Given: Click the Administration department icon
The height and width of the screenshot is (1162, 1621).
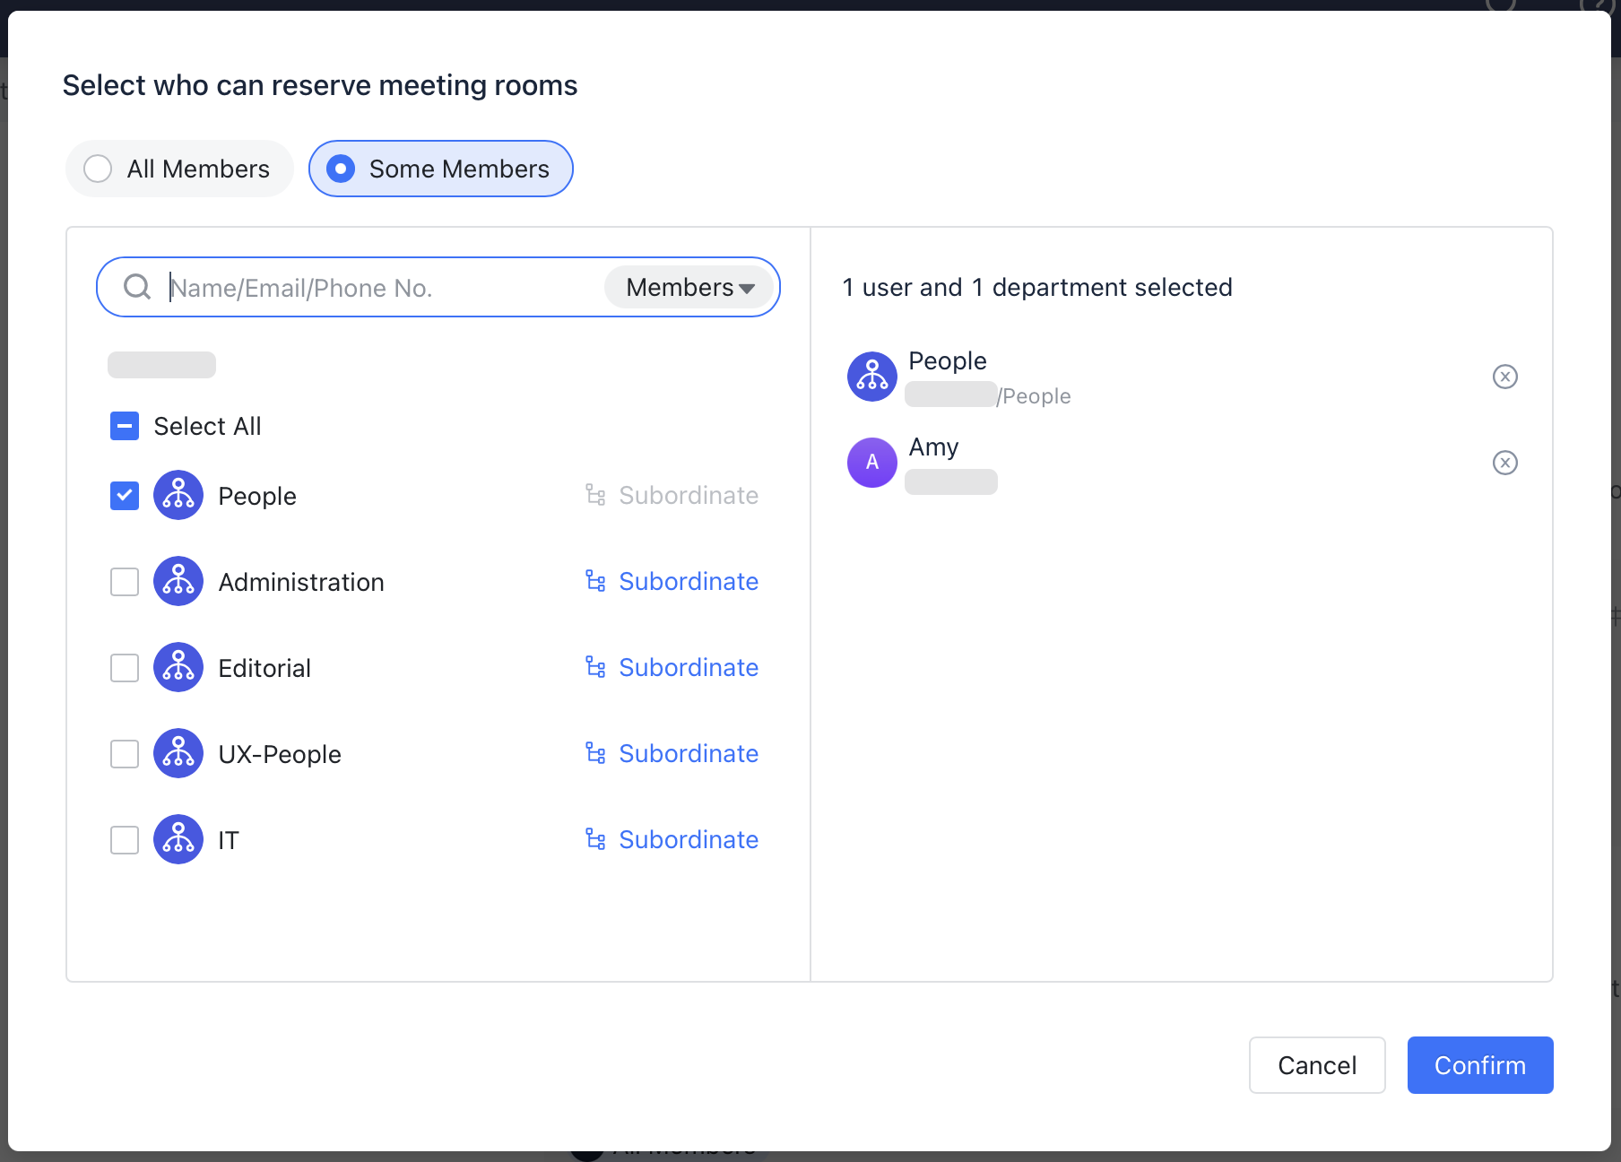Looking at the screenshot, I should tap(178, 581).
